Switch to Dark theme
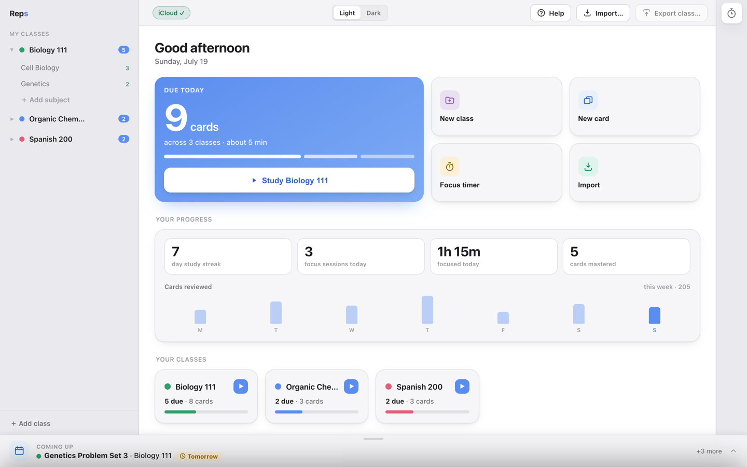The width and height of the screenshot is (747, 467). coord(374,13)
